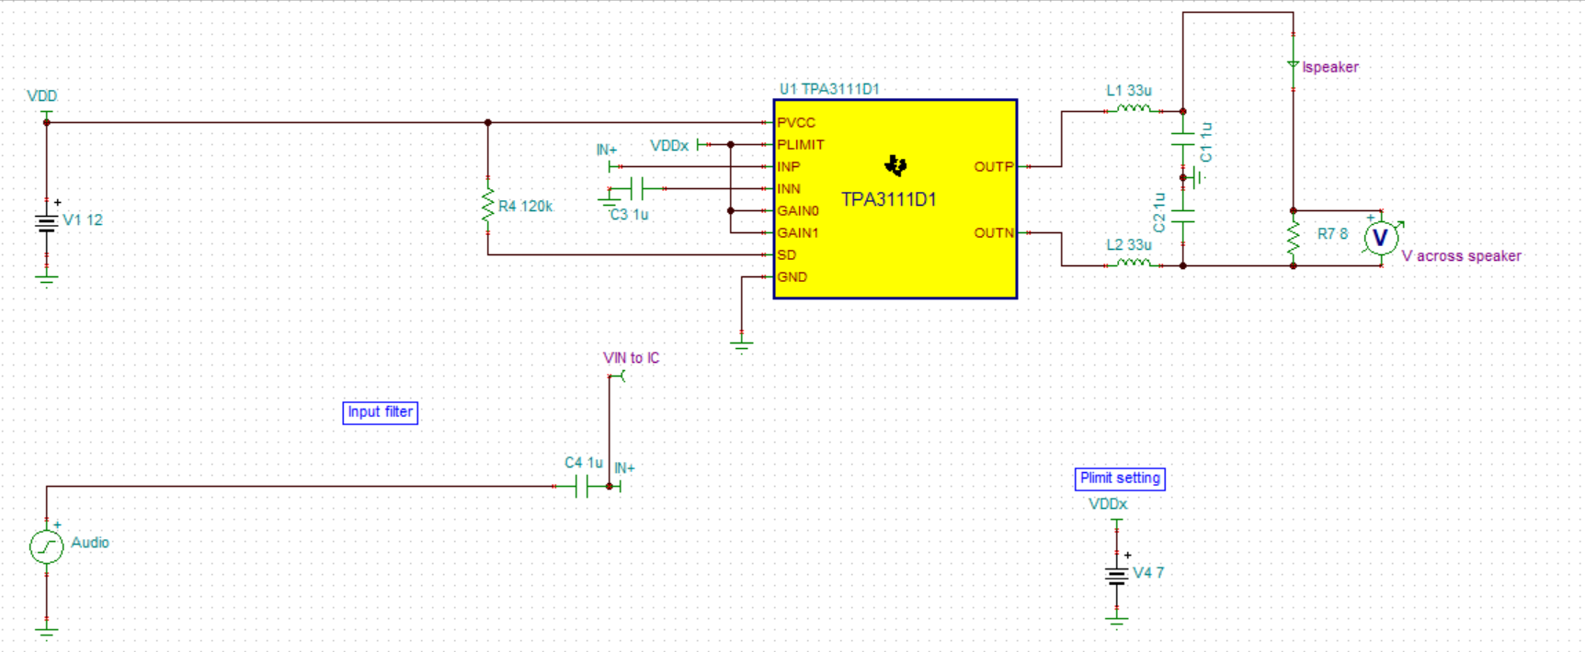The height and width of the screenshot is (652, 1585).
Task: Click the Texas Instruments logo on chip
Action: point(895,165)
